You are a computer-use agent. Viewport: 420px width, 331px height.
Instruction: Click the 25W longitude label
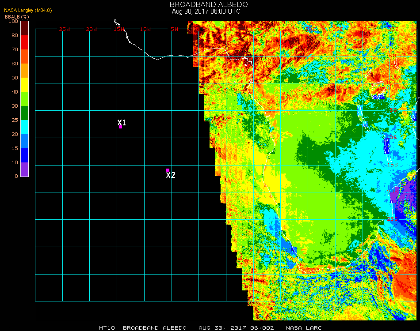tap(65, 29)
